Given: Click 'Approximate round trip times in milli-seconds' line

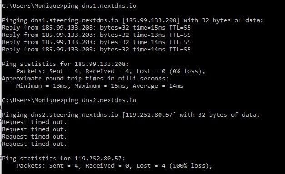Looking at the screenshot, I should (85, 79).
